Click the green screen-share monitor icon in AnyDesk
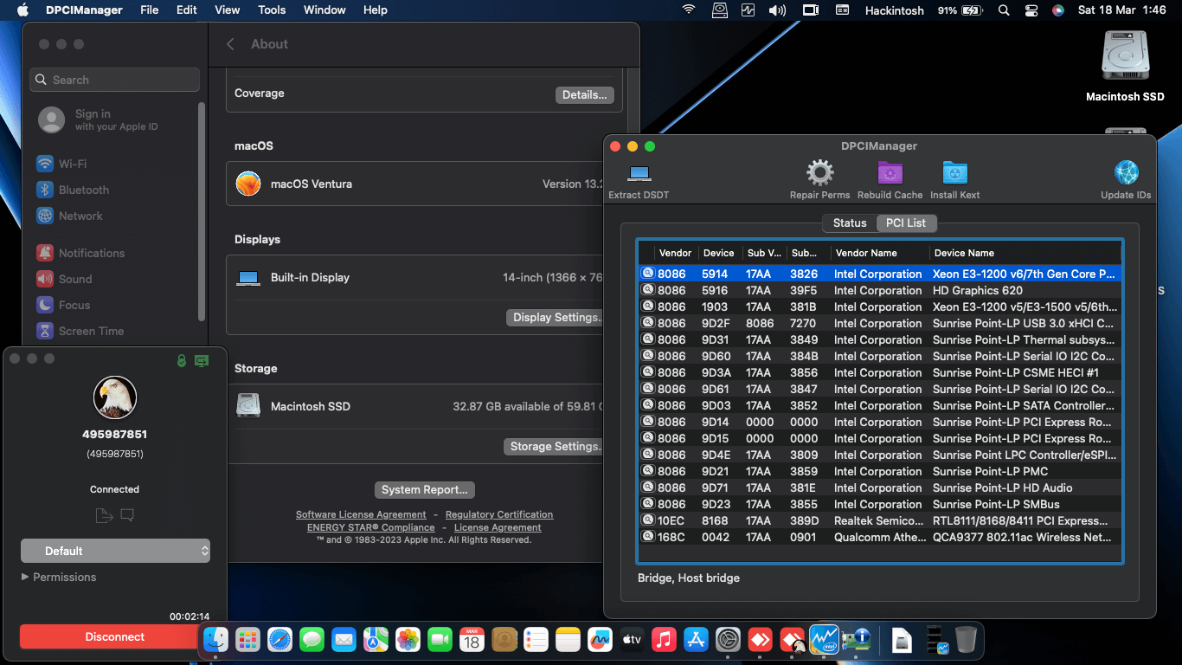1182x665 pixels. (202, 360)
